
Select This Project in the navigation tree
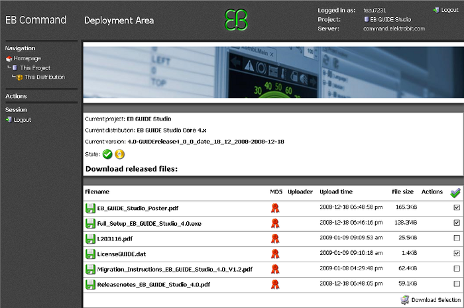(x=34, y=68)
